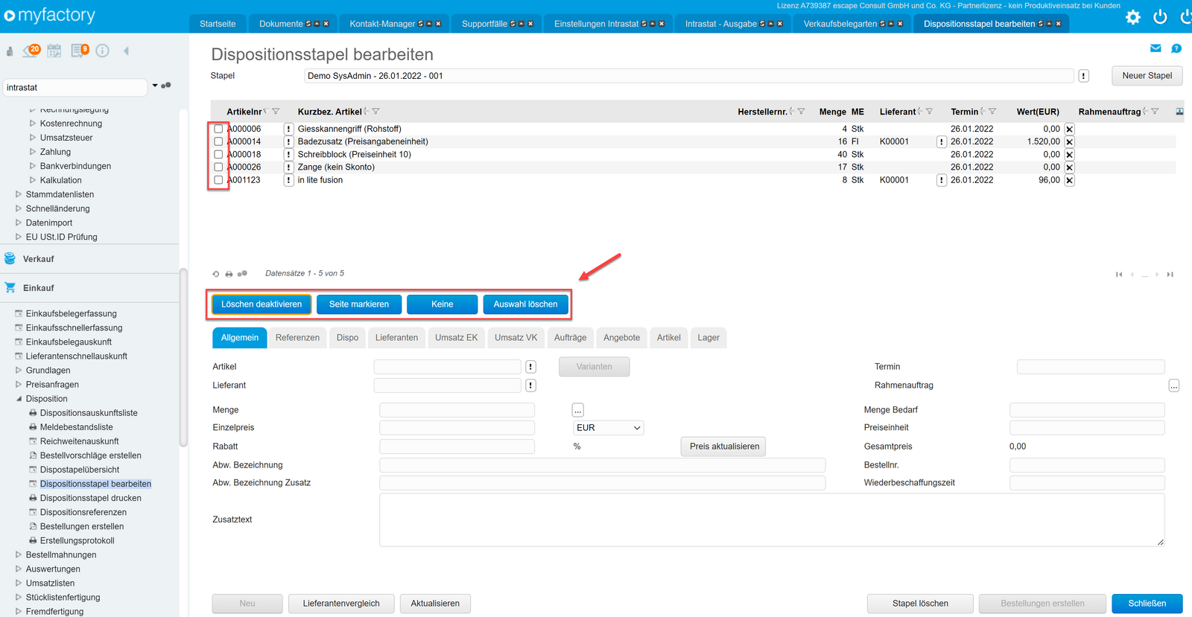This screenshot has width=1192, height=617.
Task: Delete row A000006 with its X icon
Action: [x=1070, y=130]
